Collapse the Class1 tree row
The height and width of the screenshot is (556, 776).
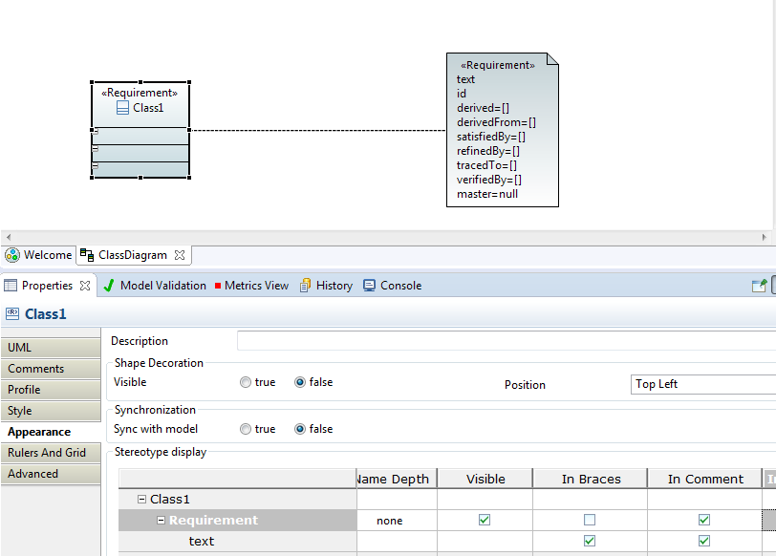pyautogui.click(x=141, y=499)
